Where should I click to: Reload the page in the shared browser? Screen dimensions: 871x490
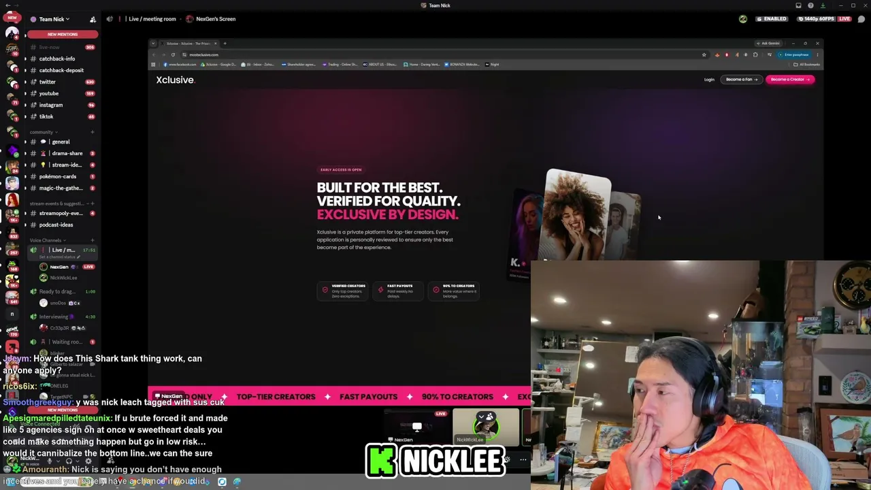(x=173, y=54)
